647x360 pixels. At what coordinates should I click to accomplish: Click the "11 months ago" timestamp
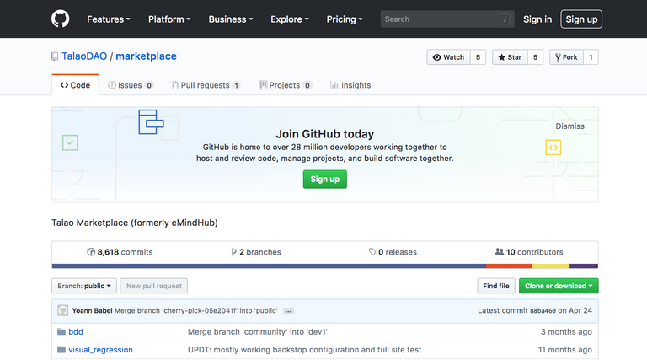[565, 350]
